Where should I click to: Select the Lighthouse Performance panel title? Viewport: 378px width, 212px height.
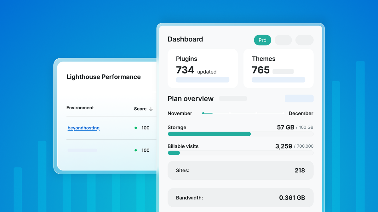pyautogui.click(x=103, y=77)
